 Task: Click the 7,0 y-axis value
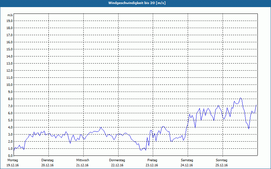(x=10, y=106)
